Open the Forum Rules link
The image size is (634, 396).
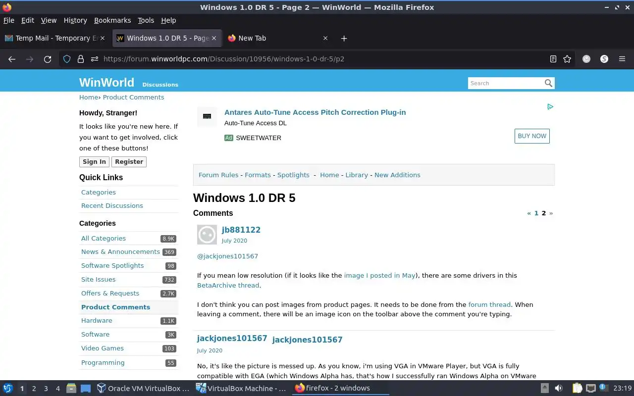click(218, 175)
